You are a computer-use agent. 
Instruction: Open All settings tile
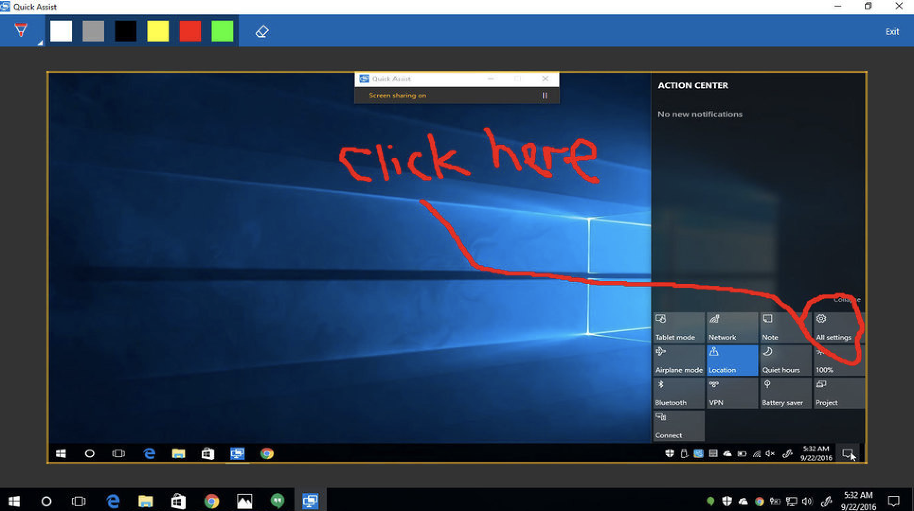[x=838, y=327]
